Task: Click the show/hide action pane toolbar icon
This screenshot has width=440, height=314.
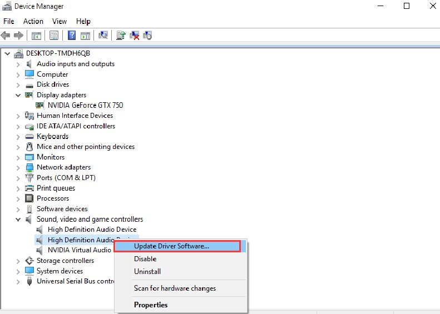Action: click(x=85, y=36)
